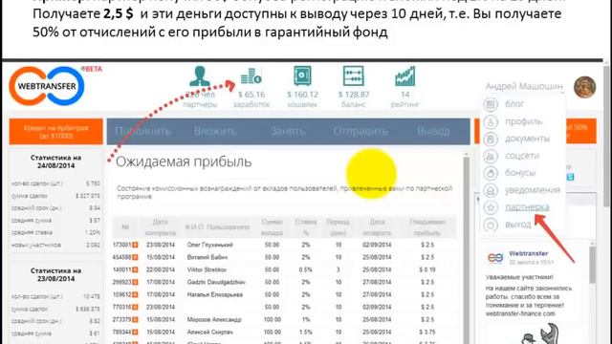This screenshot has width=612, height=344.
Task: Open the Вложить tab
Action: (215, 132)
